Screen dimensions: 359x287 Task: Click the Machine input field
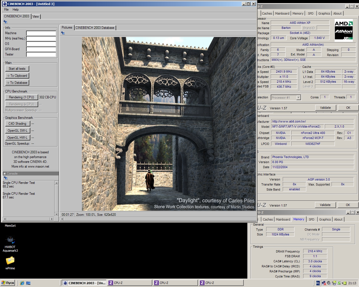click(41, 33)
